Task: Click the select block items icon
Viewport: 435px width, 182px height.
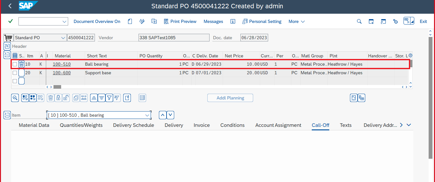Action: 33,98
